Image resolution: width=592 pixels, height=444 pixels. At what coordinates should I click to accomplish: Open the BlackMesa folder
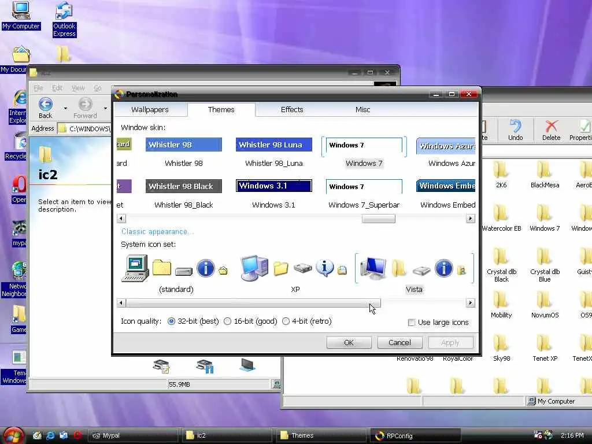pyautogui.click(x=545, y=175)
